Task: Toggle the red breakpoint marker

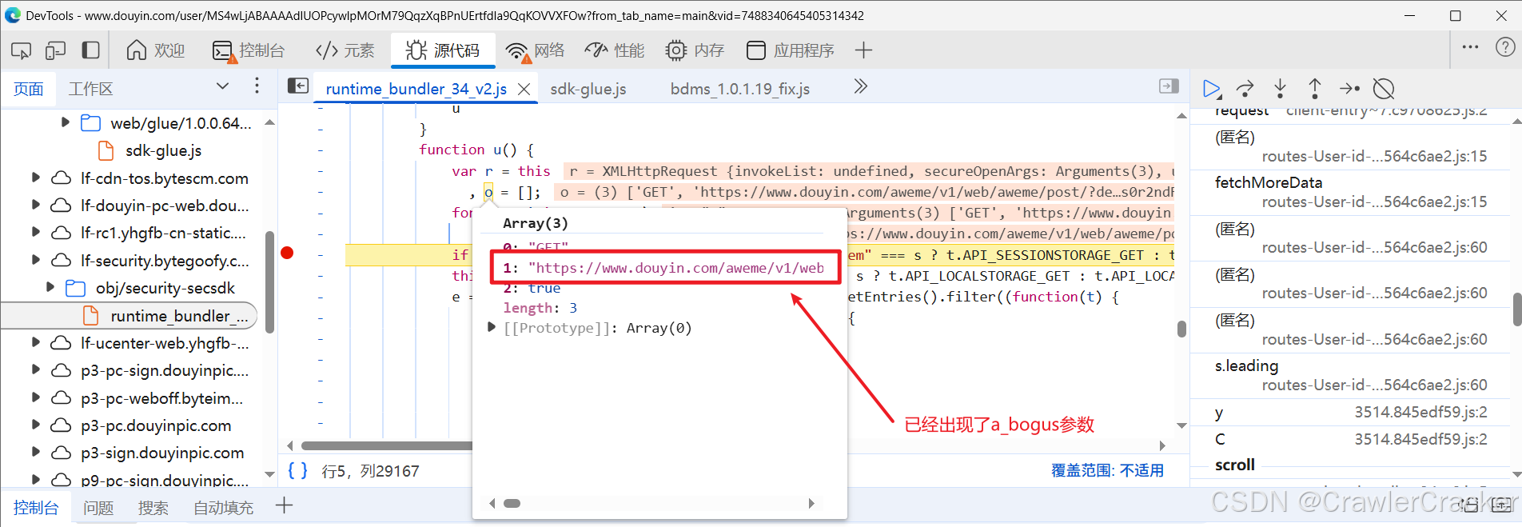Action: (288, 254)
